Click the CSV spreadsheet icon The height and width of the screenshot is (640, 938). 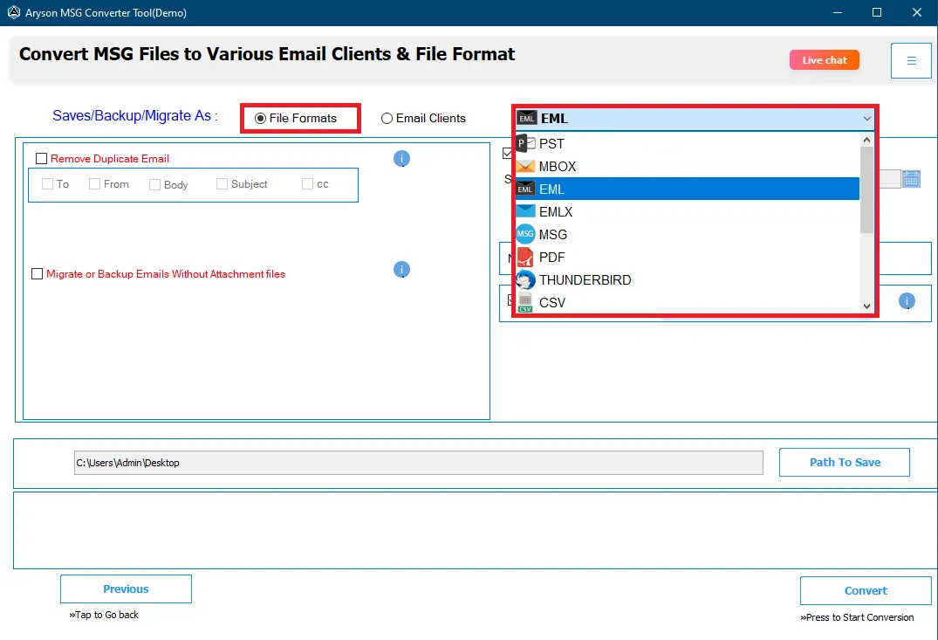525,303
